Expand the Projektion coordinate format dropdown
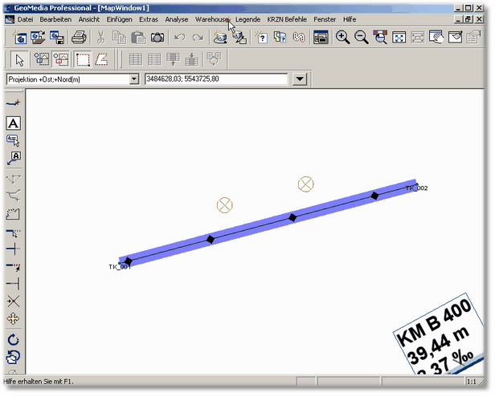The image size is (495, 396). tap(134, 79)
